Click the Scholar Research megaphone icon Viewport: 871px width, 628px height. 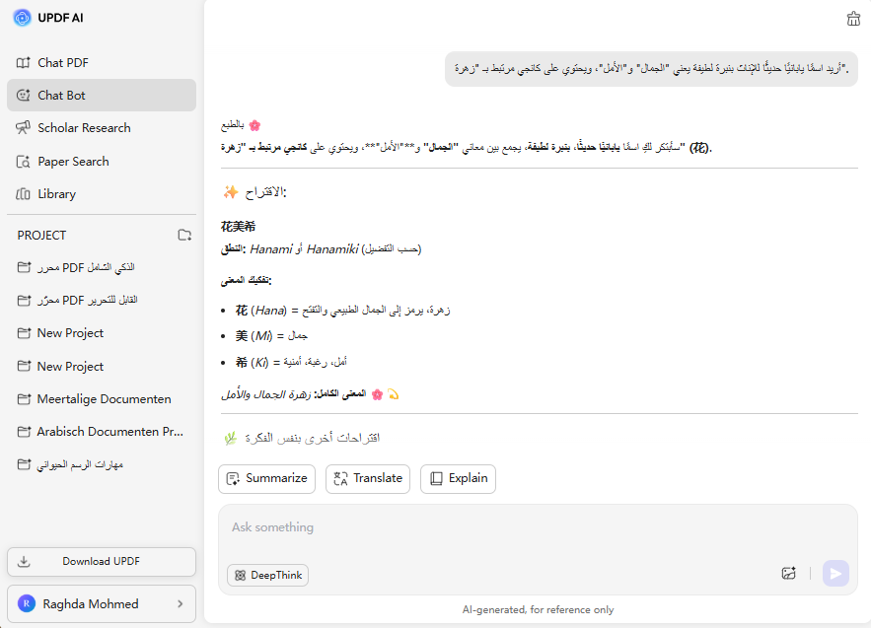tap(23, 128)
